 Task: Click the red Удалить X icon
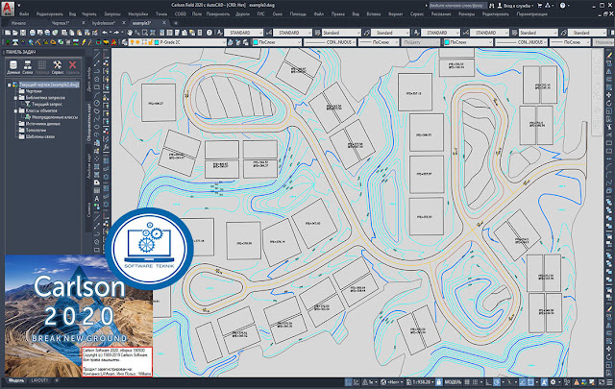[x=72, y=66]
